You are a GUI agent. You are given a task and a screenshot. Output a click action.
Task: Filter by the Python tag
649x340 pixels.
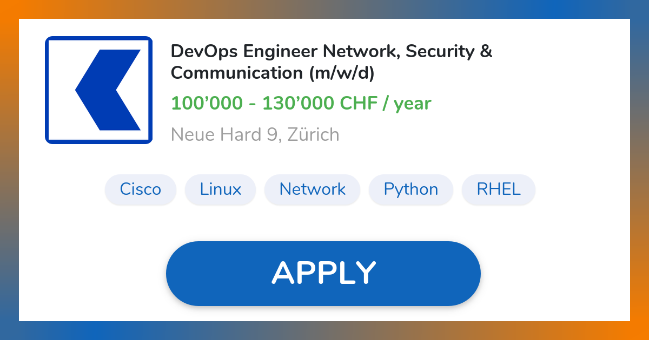411,189
